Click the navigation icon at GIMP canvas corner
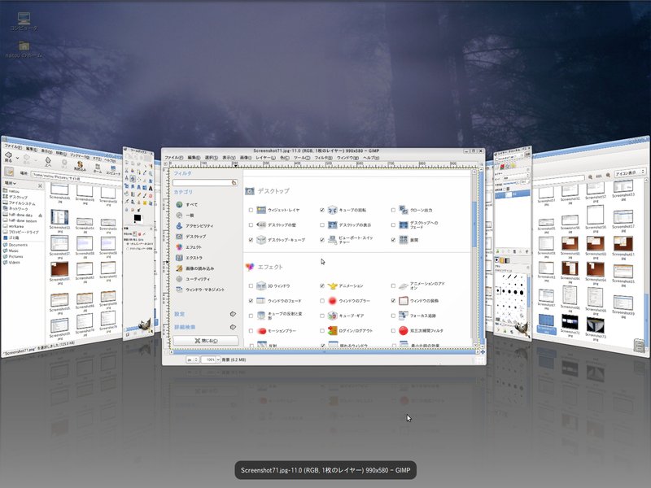651x488 pixels. pyautogui.click(x=483, y=352)
